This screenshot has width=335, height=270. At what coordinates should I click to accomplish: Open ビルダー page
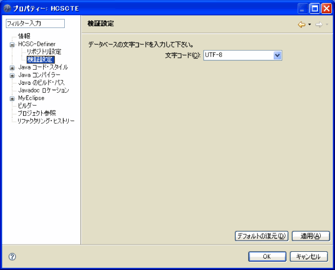click(27, 106)
